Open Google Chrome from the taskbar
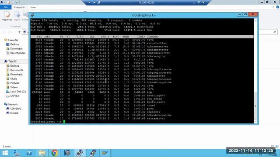 tap(55, 153)
